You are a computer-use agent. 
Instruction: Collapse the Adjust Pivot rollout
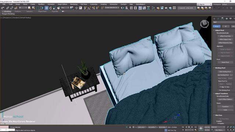220,30
